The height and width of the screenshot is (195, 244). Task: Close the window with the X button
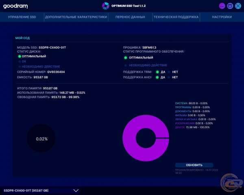[x=238, y=6]
